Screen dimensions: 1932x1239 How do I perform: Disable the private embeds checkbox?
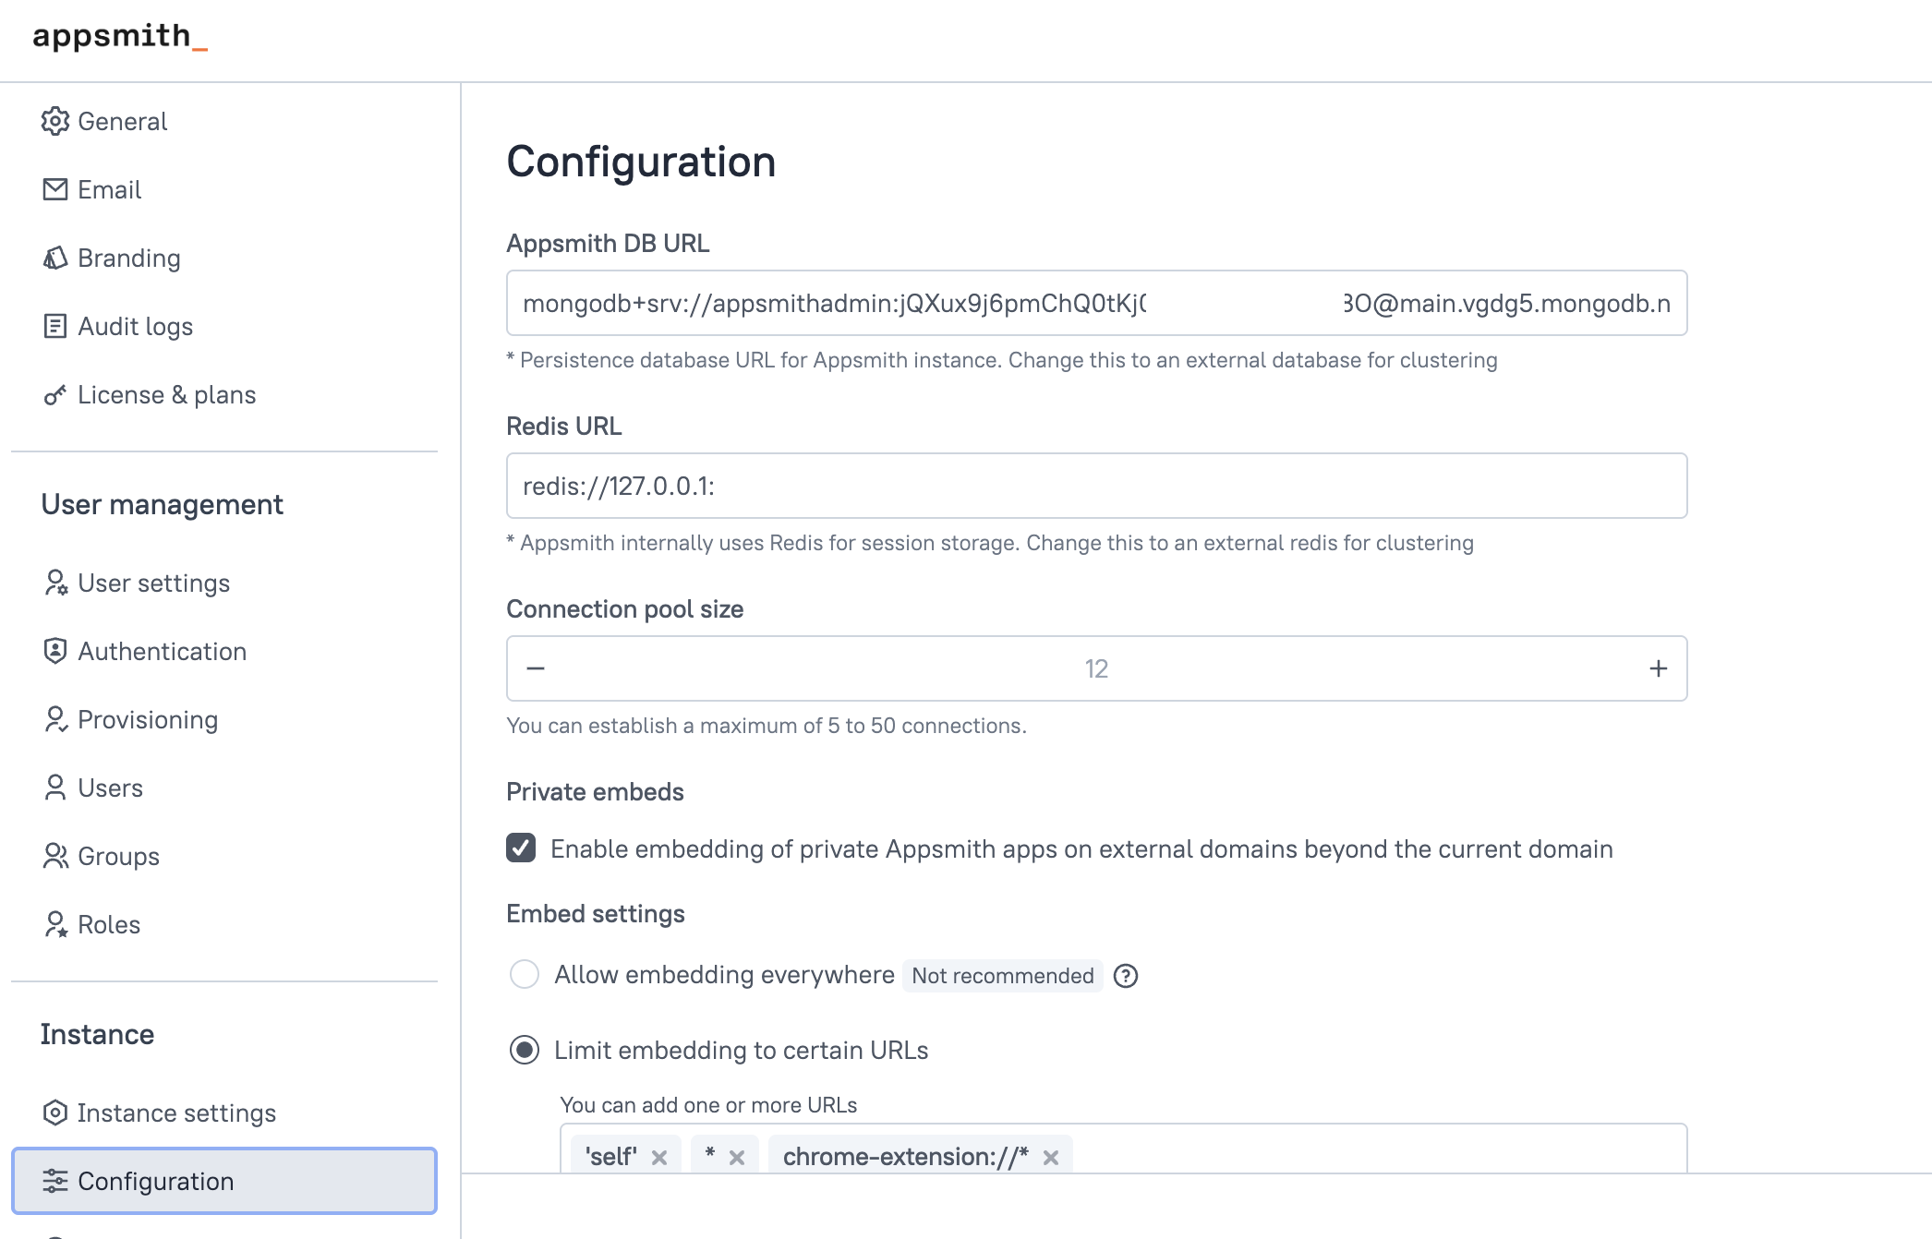pyautogui.click(x=521, y=848)
